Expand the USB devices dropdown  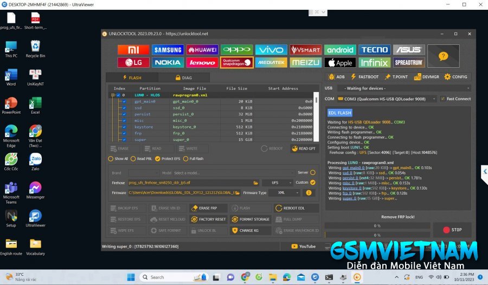(x=403, y=88)
